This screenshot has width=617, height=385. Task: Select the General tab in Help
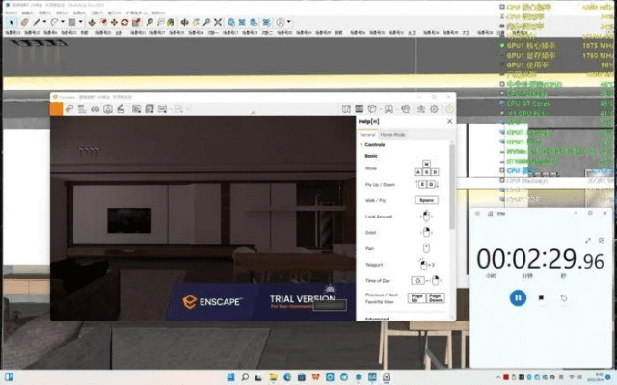(367, 134)
